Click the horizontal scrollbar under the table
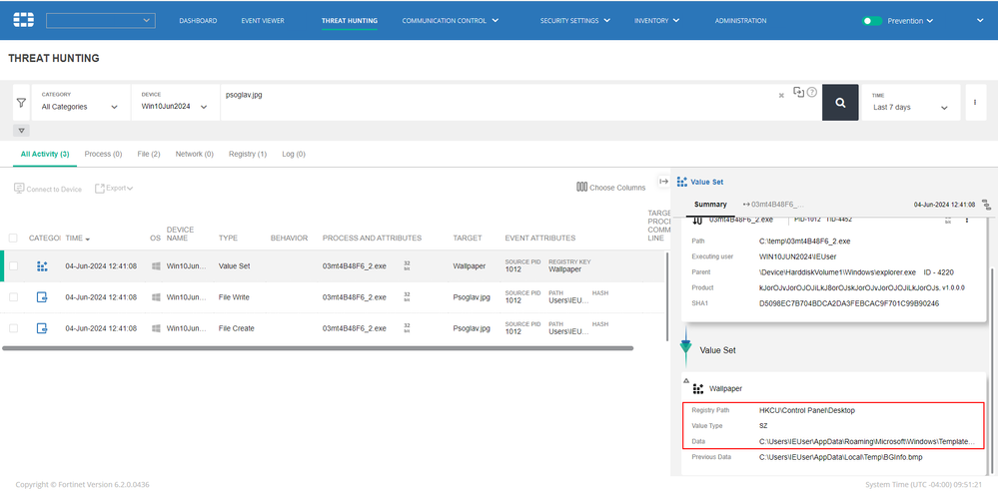 [318, 348]
